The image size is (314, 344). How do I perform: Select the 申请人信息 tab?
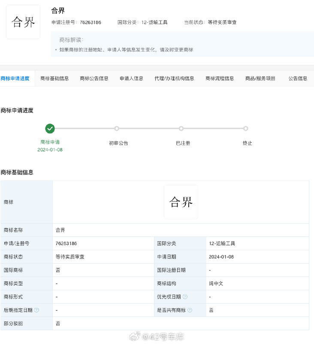tap(131, 78)
